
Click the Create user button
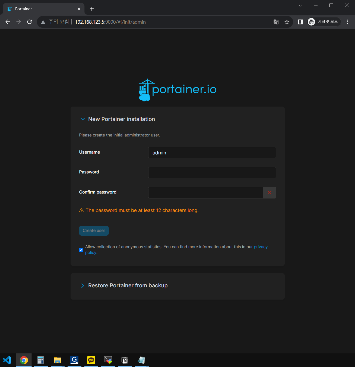pyautogui.click(x=94, y=231)
